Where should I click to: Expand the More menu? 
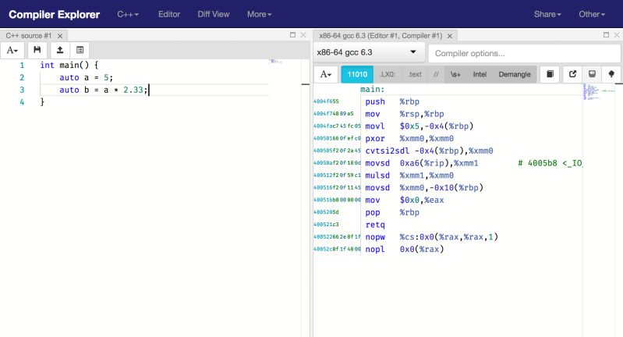259,14
